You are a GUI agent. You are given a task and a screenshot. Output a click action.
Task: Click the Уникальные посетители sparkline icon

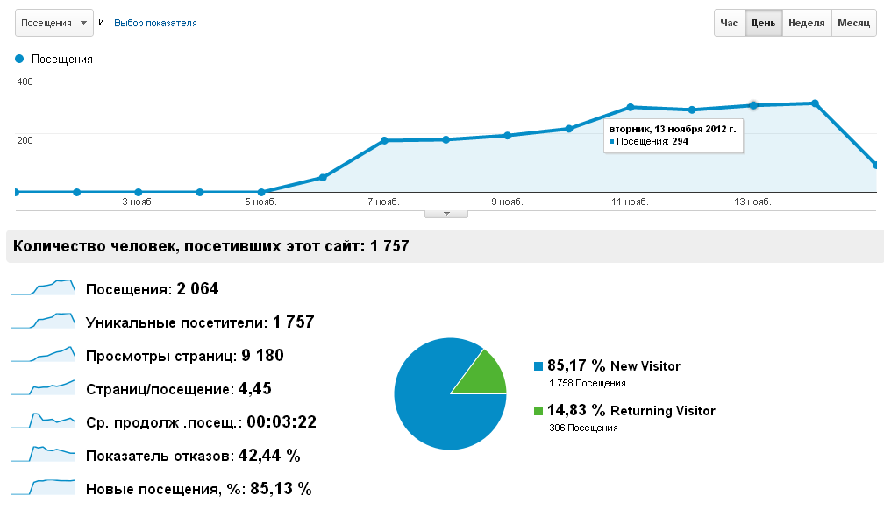click(x=43, y=322)
